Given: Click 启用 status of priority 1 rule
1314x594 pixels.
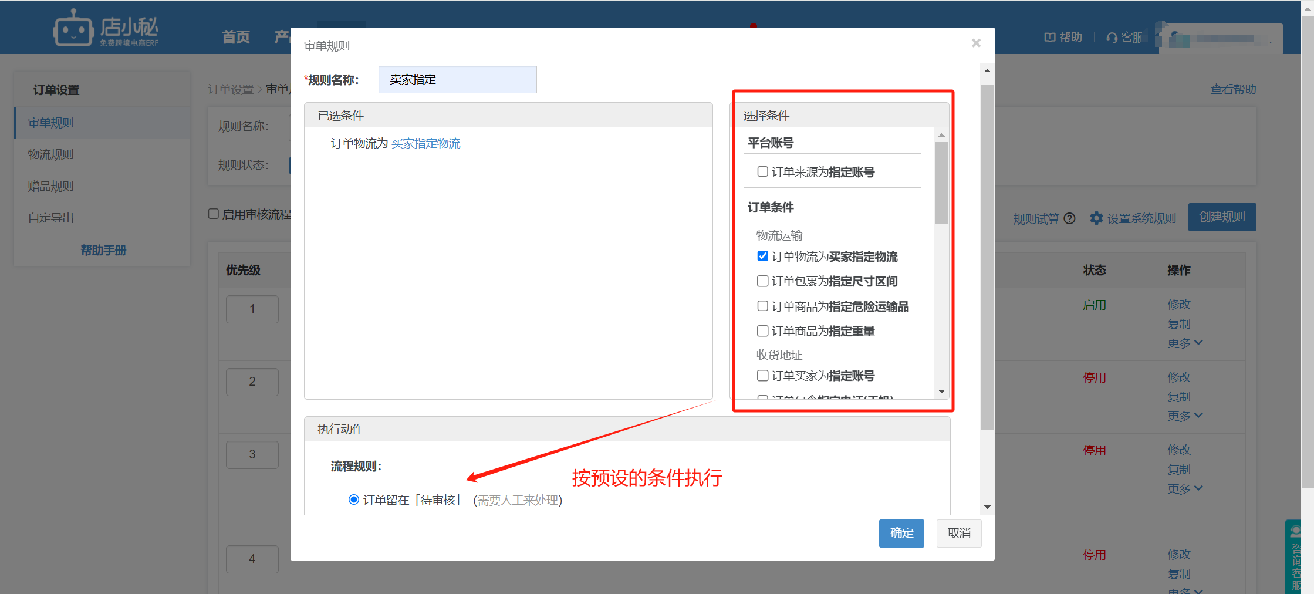Looking at the screenshot, I should click(x=1095, y=305).
